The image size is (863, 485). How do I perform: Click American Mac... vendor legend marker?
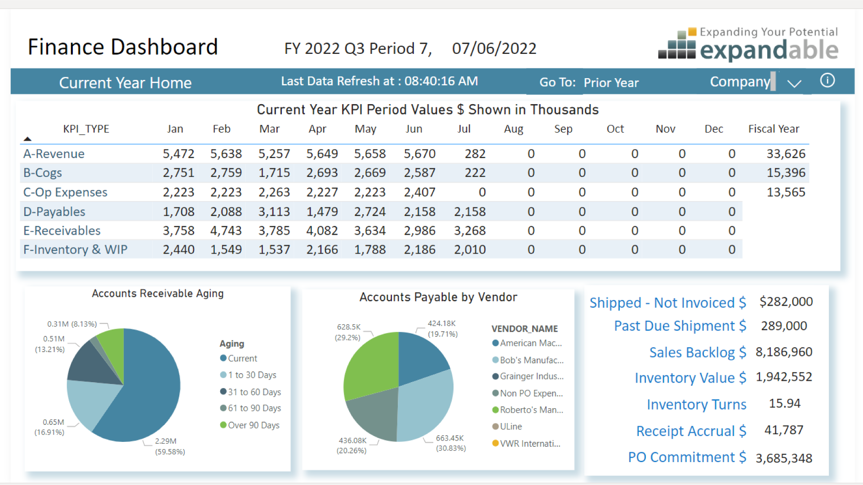click(x=495, y=343)
